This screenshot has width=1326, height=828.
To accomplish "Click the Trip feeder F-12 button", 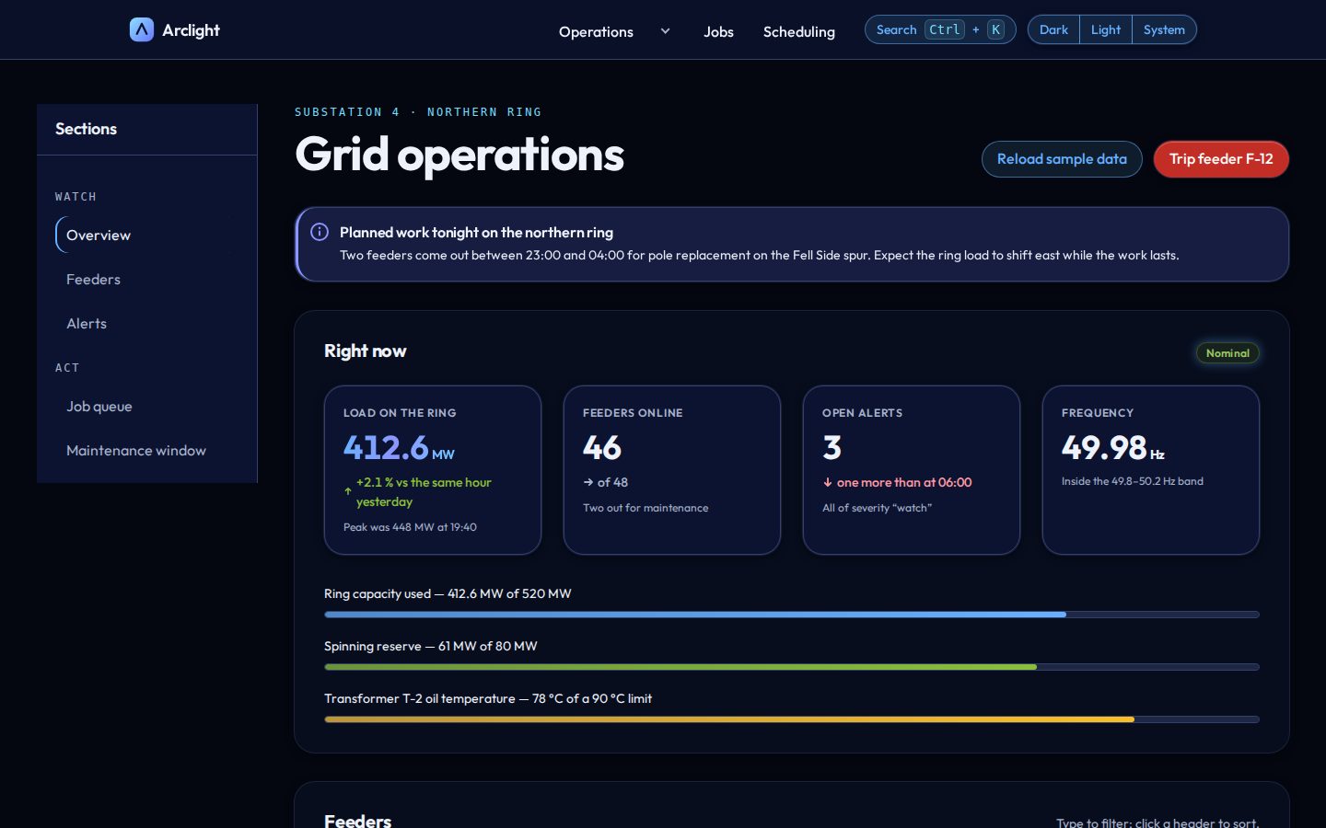I will 1221,159.
